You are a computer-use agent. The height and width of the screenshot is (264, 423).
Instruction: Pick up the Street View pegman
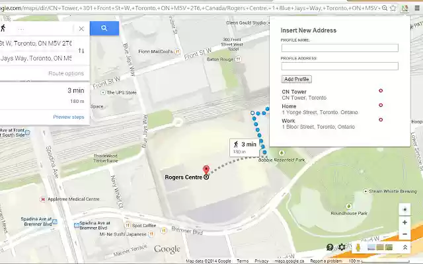(x=358, y=247)
